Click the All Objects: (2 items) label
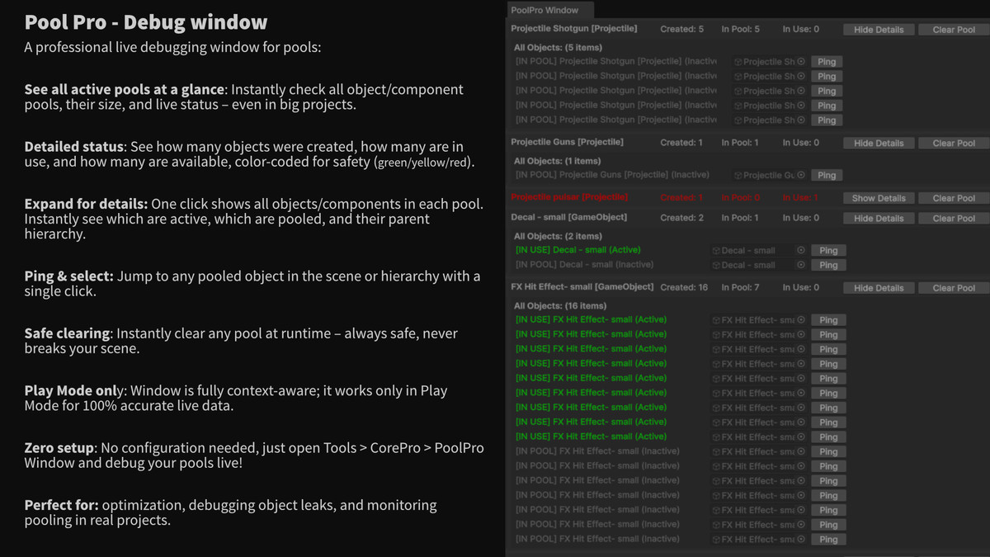 [558, 237]
